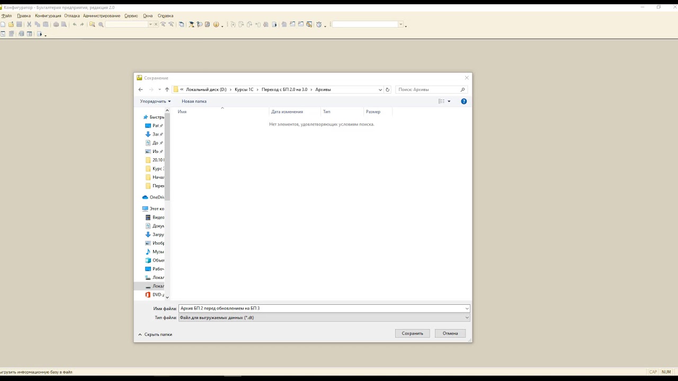Select the Видео folder in navigation pane
Screen dimensions: 678x381
(x=155, y=217)
